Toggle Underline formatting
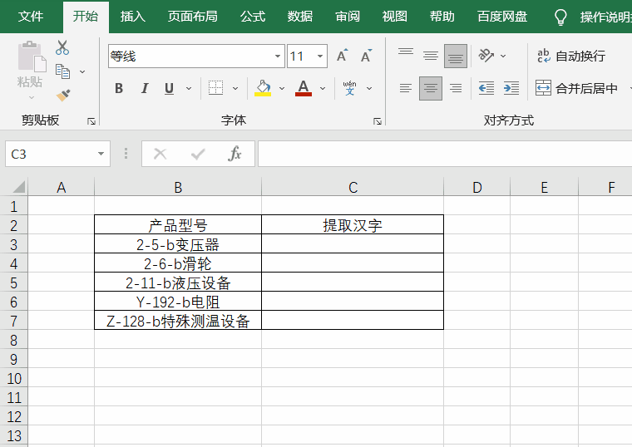Screen dimensions: 632x447 coord(170,88)
